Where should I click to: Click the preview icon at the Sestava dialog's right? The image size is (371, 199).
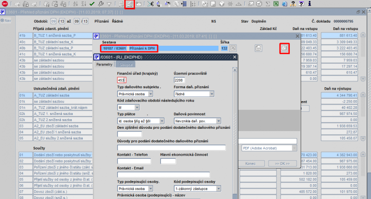pos(284,48)
